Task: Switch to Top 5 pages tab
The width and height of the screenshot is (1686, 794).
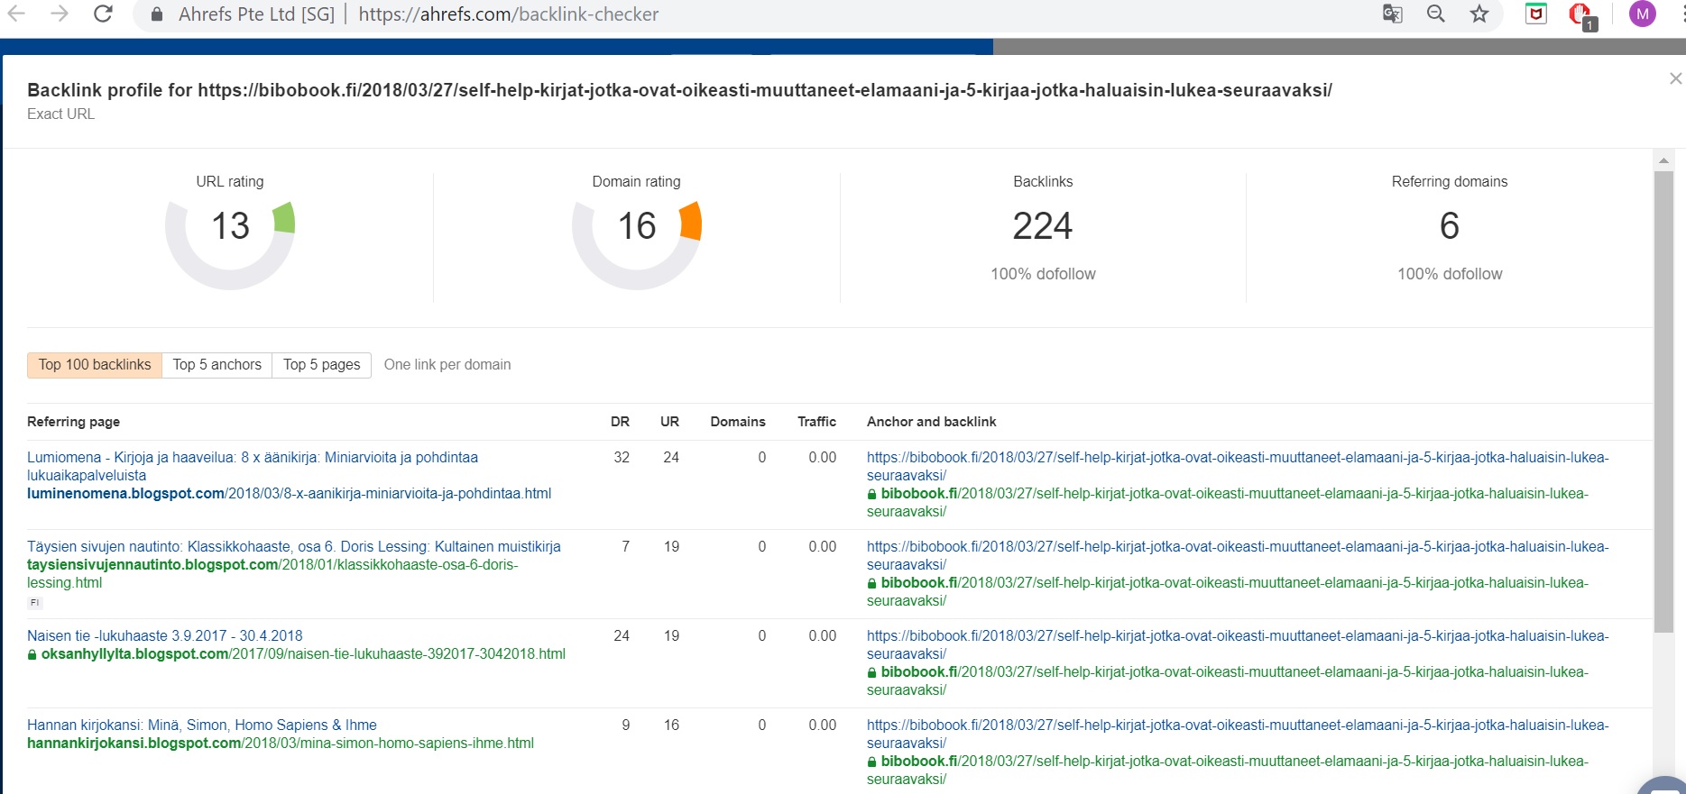Action: 321,365
